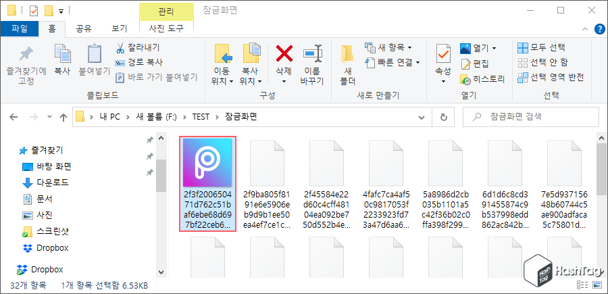
Task: Select file 6d1d6c8cd3
Action: click(505, 185)
